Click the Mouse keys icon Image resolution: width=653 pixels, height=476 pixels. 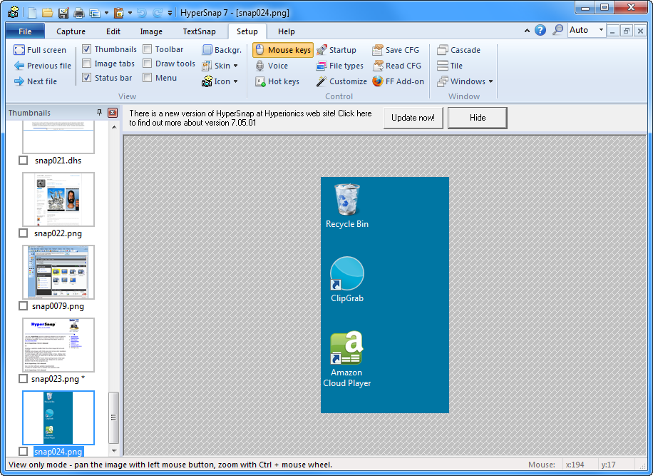259,50
